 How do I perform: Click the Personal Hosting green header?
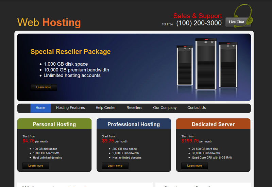54,124
